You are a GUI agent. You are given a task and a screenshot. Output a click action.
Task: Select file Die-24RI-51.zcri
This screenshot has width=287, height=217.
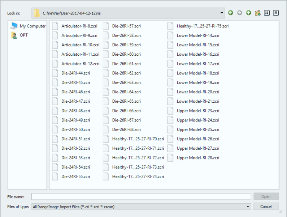coord(75,139)
